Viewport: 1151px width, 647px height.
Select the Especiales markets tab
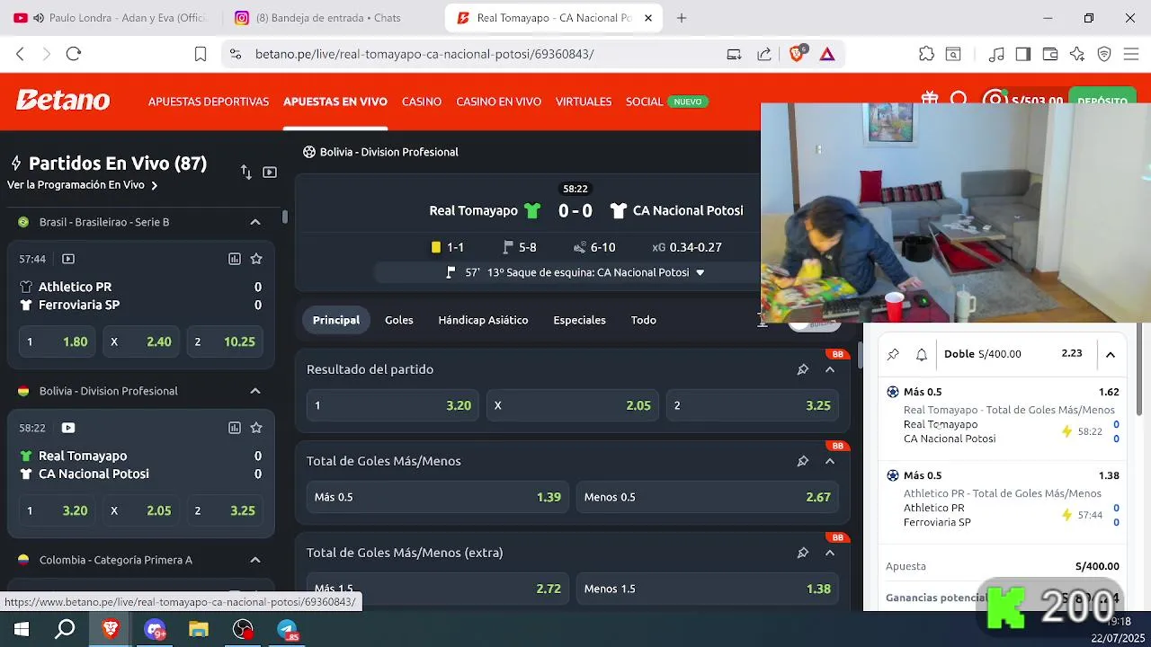[579, 320]
